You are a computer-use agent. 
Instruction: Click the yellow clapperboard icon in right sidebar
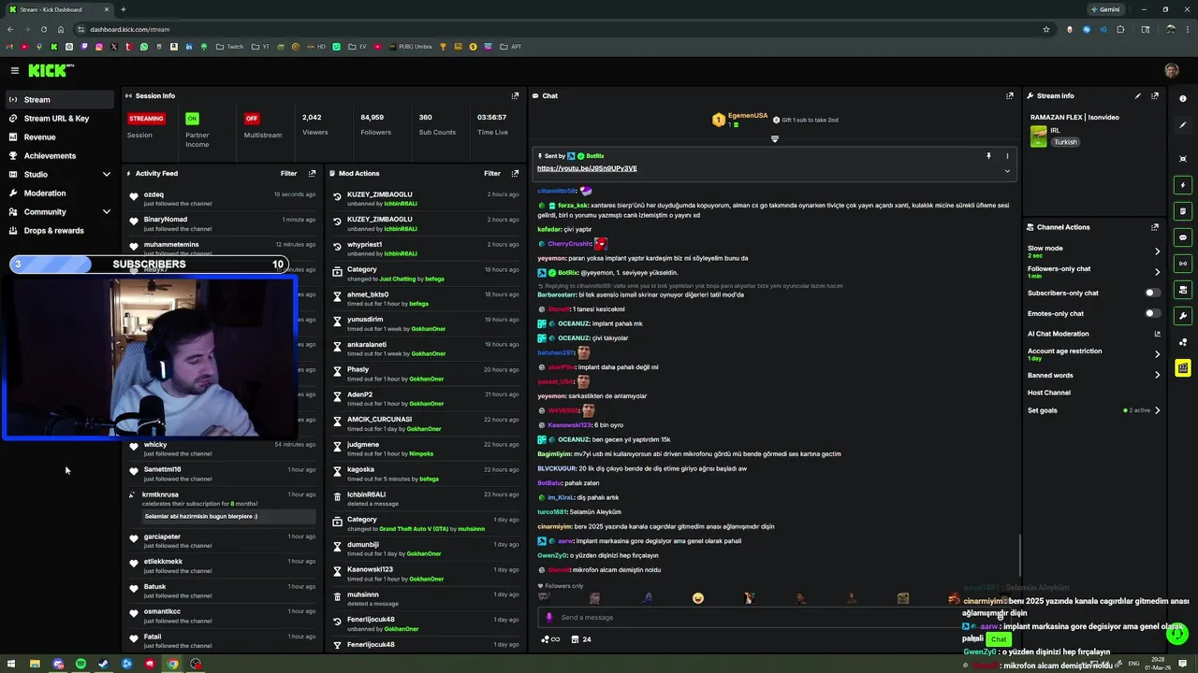click(x=1183, y=368)
